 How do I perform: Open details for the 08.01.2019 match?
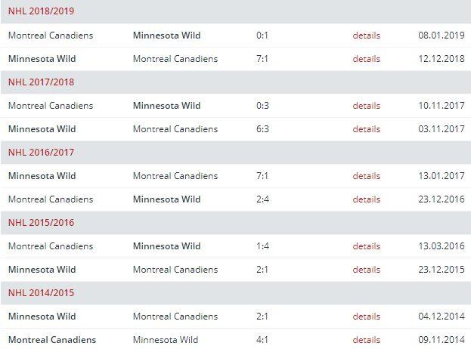pyautogui.click(x=366, y=36)
